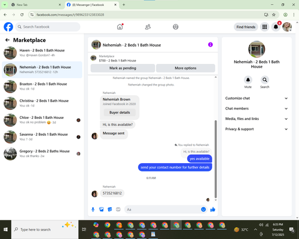299x239 pixels.
Task: Open the Savanna - 2 Beds 1 Bath House chat
Action: pos(42,137)
